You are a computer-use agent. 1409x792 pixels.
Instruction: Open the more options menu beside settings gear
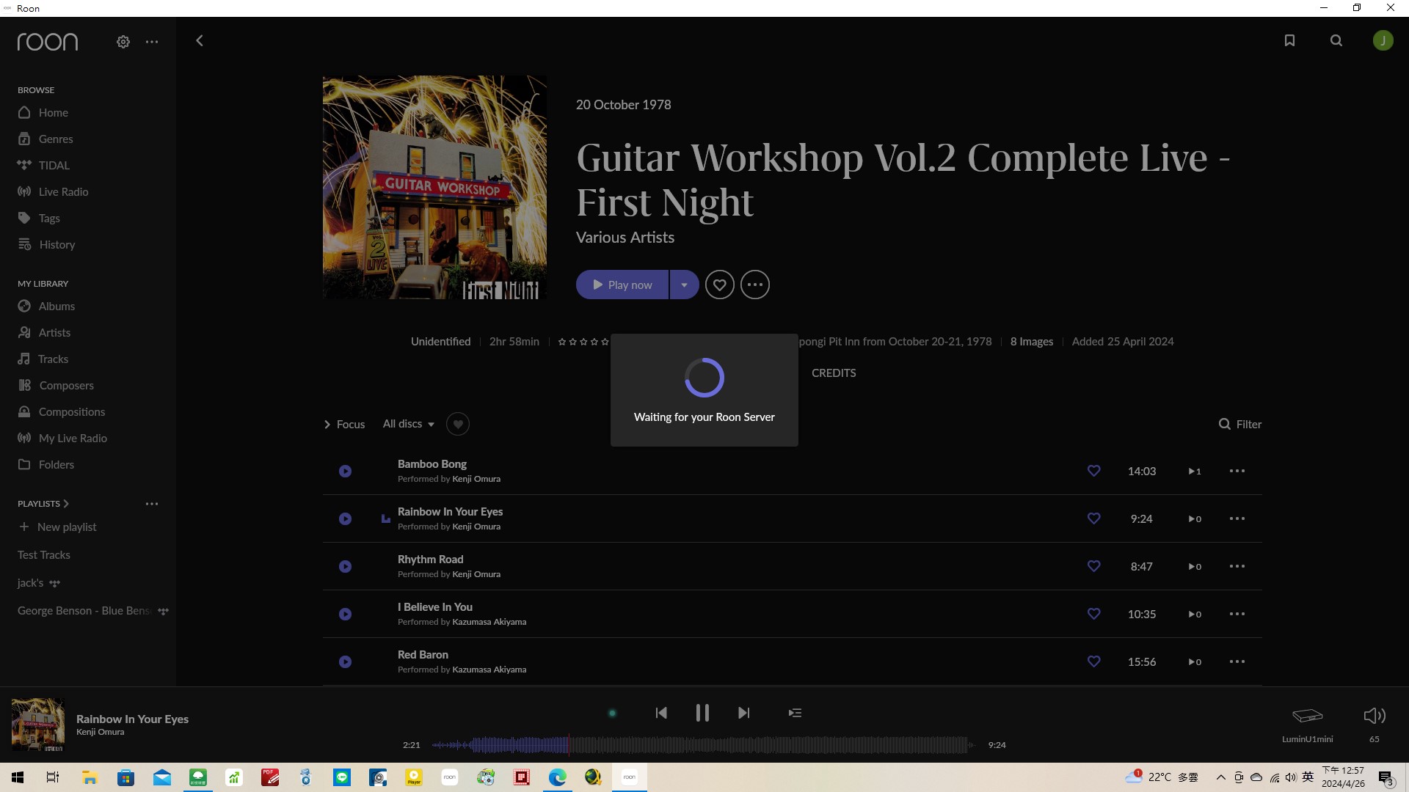click(x=152, y=42)
